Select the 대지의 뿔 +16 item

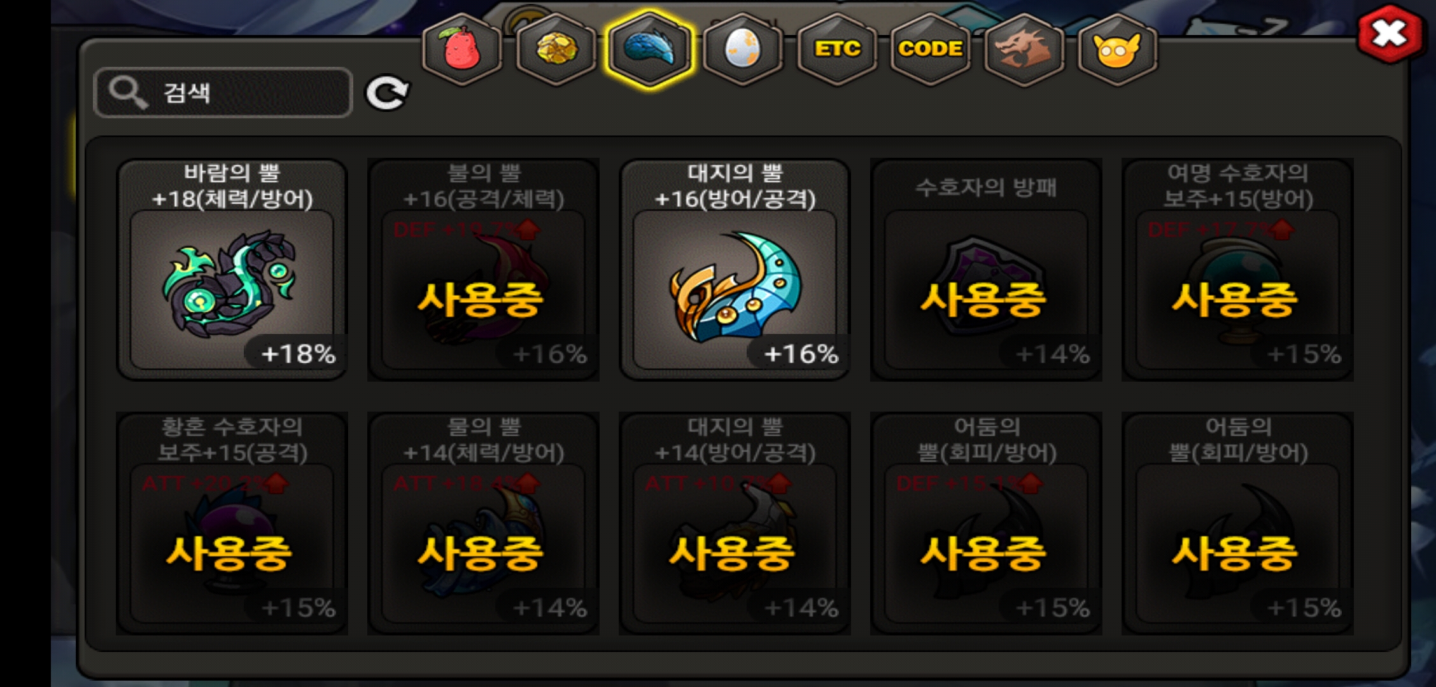735,270
